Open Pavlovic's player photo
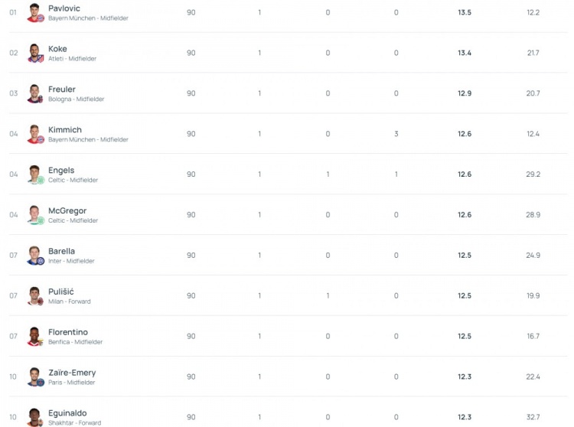Image resolution: width=574 pixels, height=427 pixels. 35,13
